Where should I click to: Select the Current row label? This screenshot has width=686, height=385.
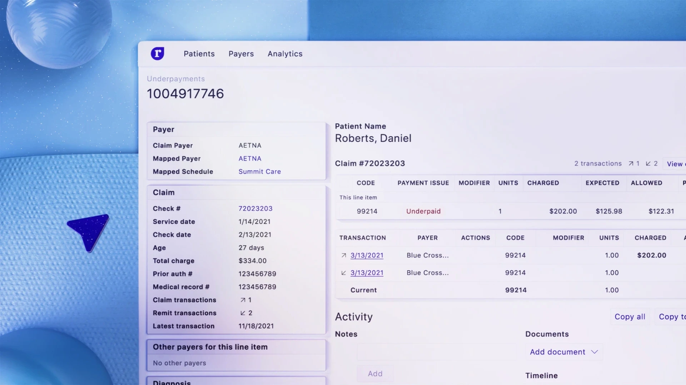click(x=363, y=290)
